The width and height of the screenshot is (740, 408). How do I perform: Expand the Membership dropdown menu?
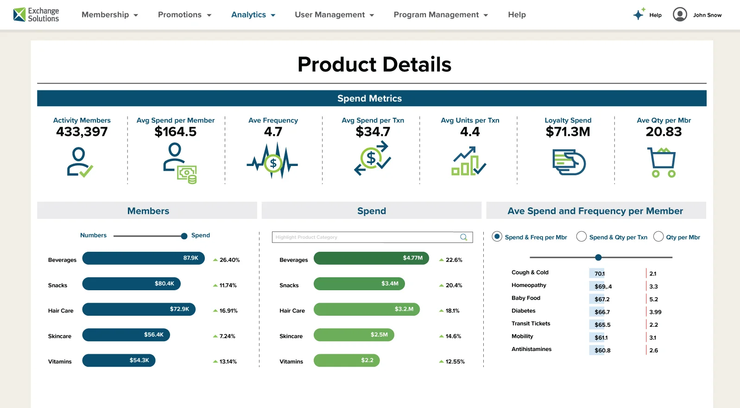[x=110, y=15]
